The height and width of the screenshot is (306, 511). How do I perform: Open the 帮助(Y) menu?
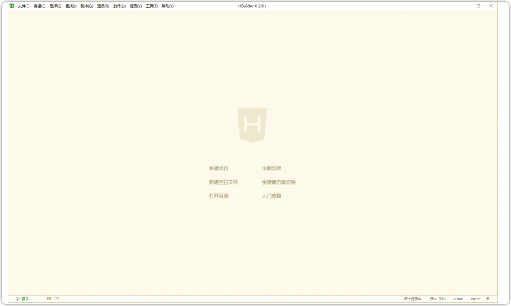tap(167, 6)
